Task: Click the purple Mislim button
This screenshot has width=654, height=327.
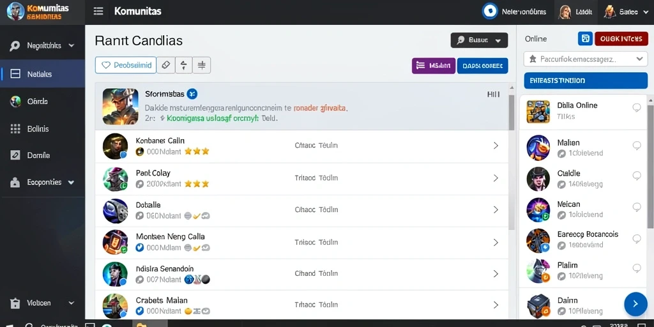Action: click(434, 66)
